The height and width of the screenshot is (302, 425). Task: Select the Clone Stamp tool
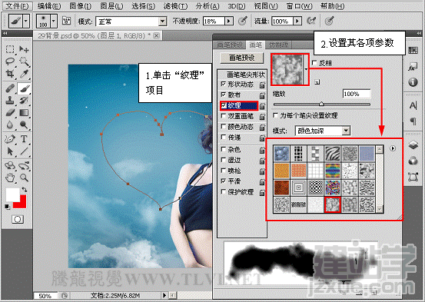pyautogui.click(x=10, y=101)
